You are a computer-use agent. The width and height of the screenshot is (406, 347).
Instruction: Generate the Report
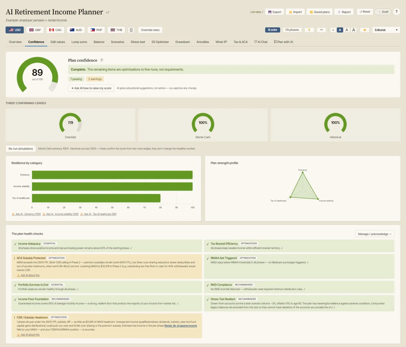(344, 12)
